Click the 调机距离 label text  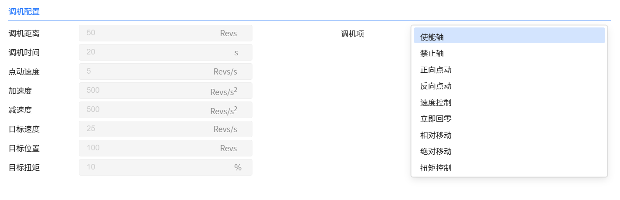tap(24, 33)
